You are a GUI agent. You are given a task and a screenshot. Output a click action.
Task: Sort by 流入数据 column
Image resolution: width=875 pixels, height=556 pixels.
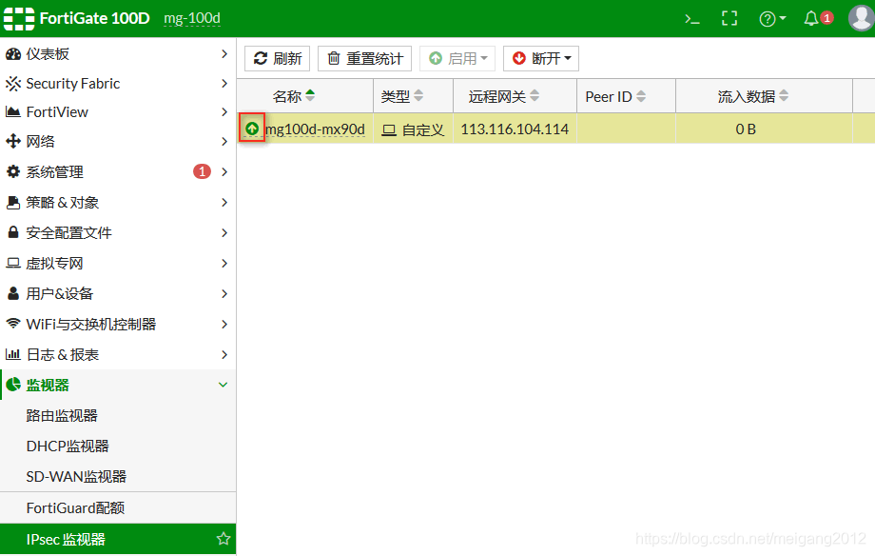pos(753,96)
